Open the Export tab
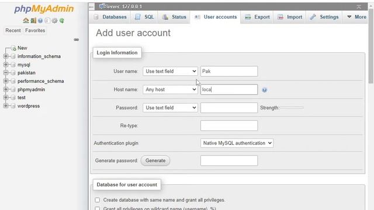The width and height of the screenshot is (374, 210). pyautogui.click(x=257, y=17)
